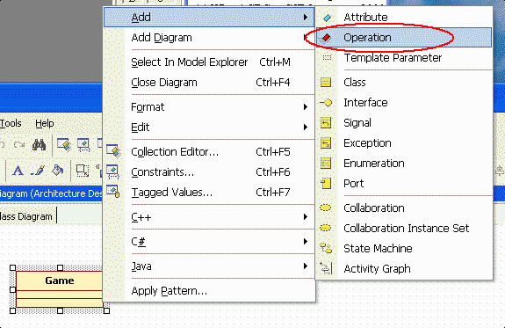Expand the Format submenu arrow
Image resolution: width=505 pixels, height=328 pixels.
306,106
